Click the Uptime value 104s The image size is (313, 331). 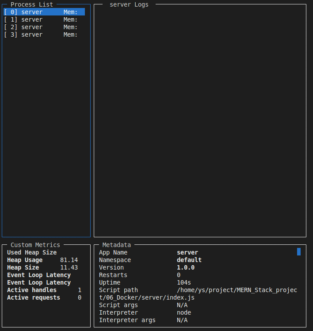184,283
